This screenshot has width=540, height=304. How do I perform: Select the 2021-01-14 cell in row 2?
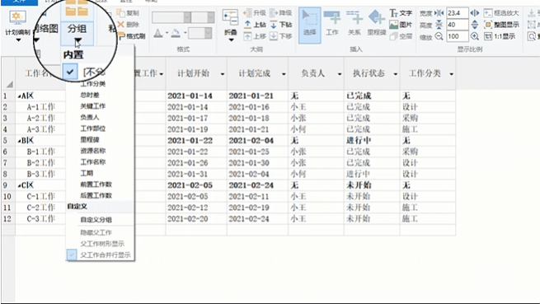pos(196,107)
